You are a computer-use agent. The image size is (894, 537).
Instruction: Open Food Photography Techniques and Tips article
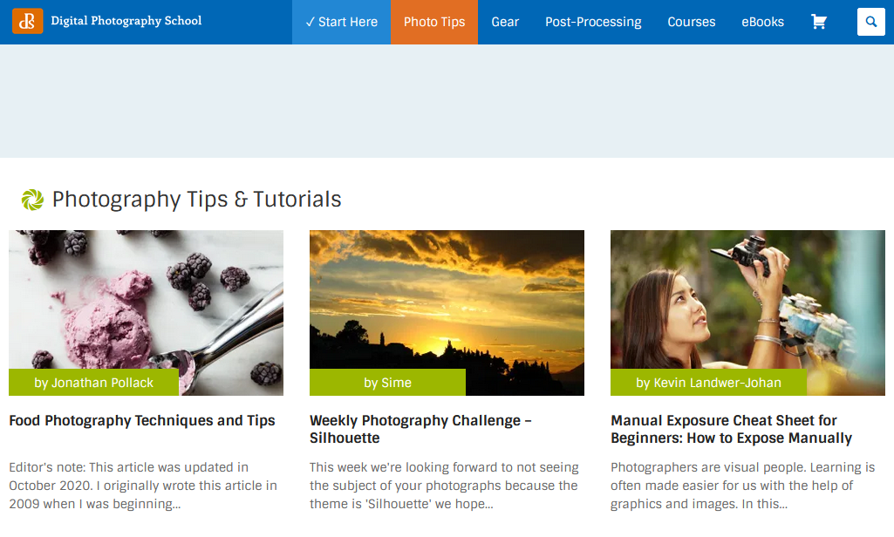(x=142, y=420)
